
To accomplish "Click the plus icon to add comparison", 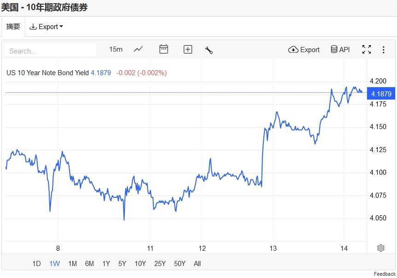I will click(x=187, y=49).
